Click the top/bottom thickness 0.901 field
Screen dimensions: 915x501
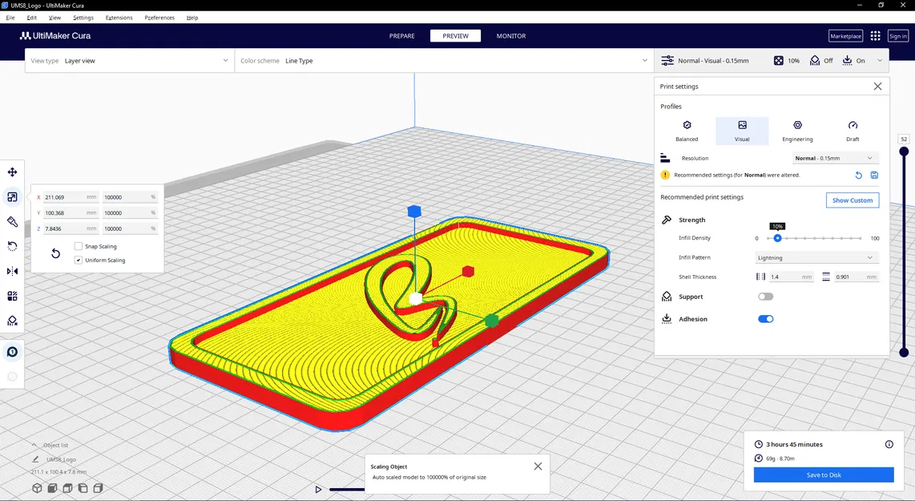pos(856,277)
